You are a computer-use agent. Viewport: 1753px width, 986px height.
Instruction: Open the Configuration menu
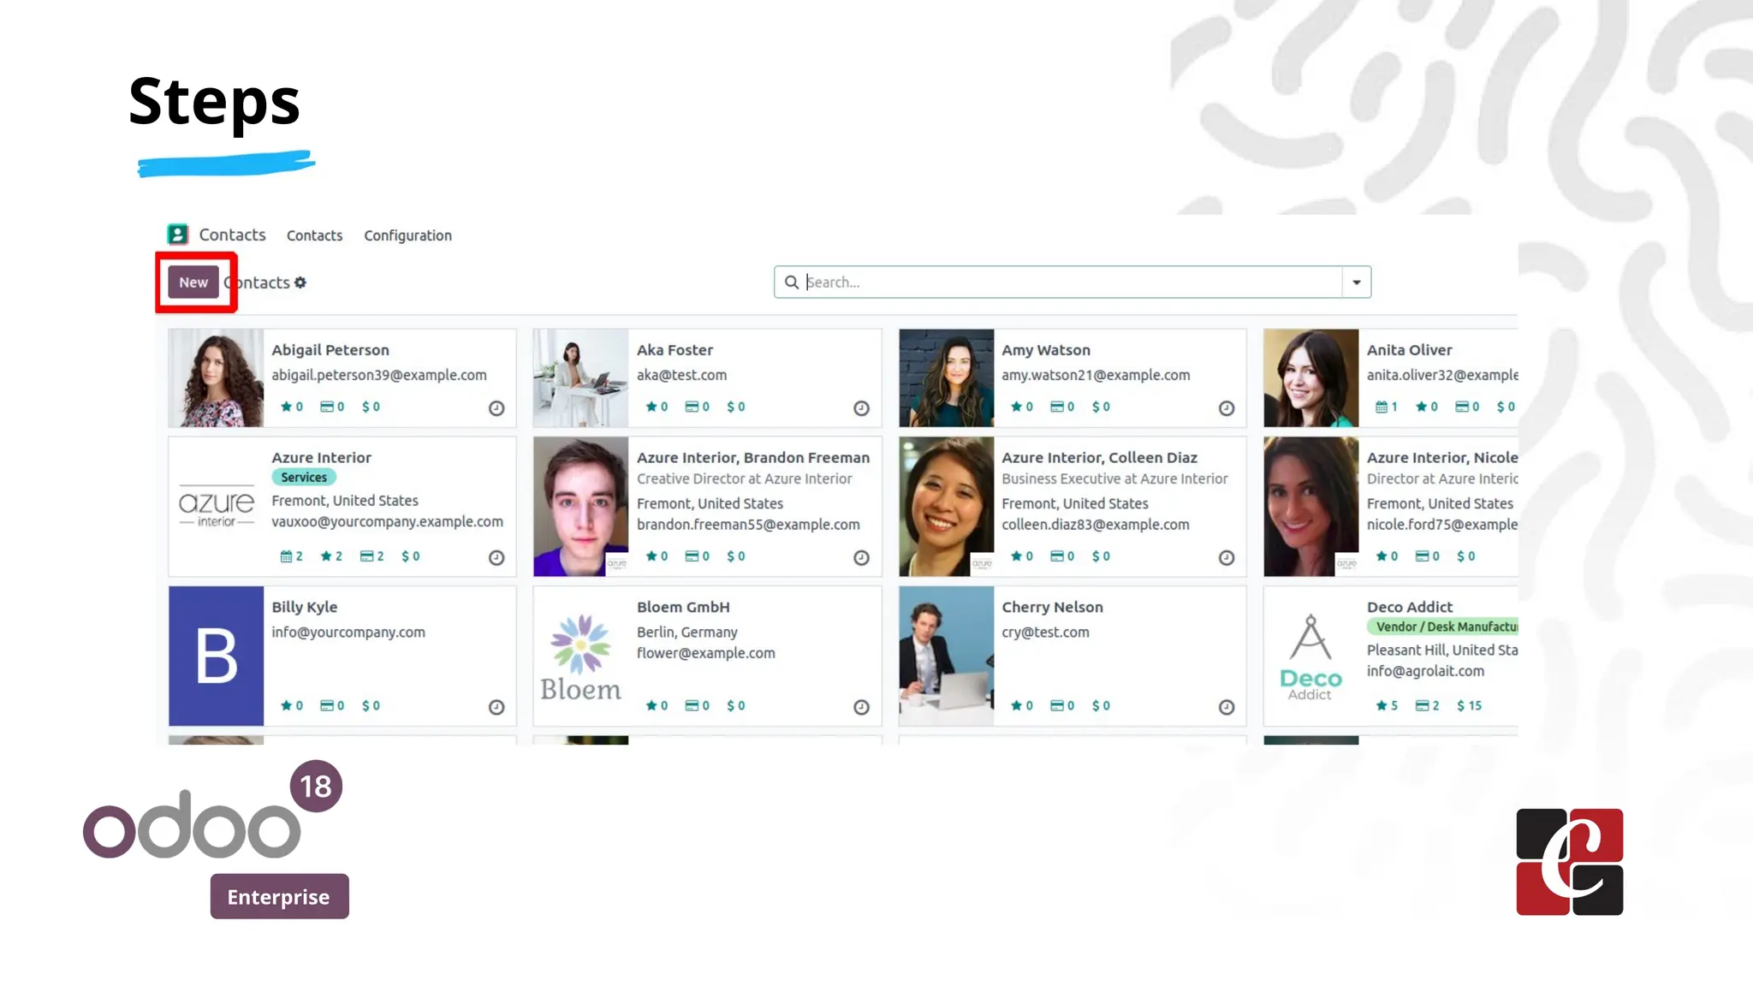click(407, 235)
